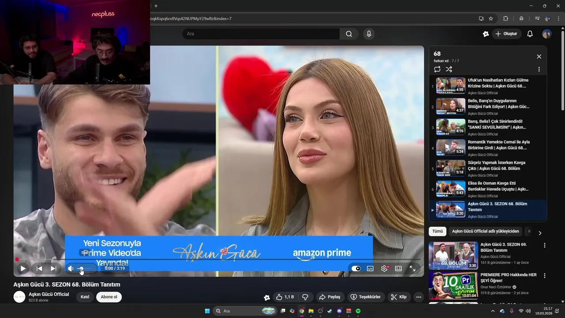Open the YouTube account avatar menu
Viewport: 565px width, 318px height.
coord(547,34)
